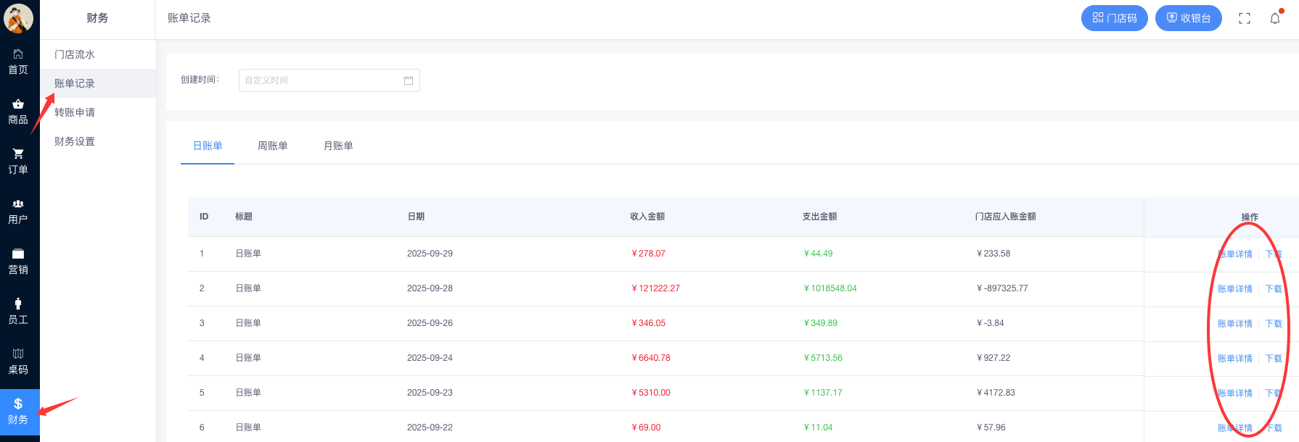Screen dimensions: 1299x442
Task: Select 转账申请 in finance menu
Action: point(75,112)
